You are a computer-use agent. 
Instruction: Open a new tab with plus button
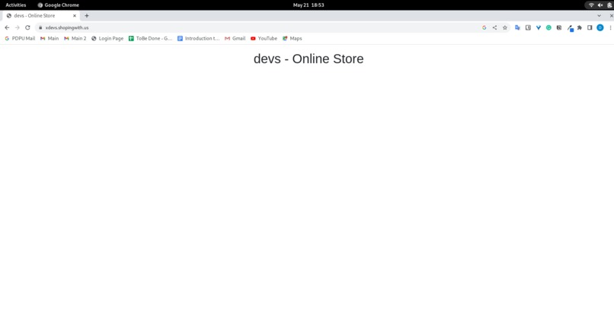[x=87, y=16]
